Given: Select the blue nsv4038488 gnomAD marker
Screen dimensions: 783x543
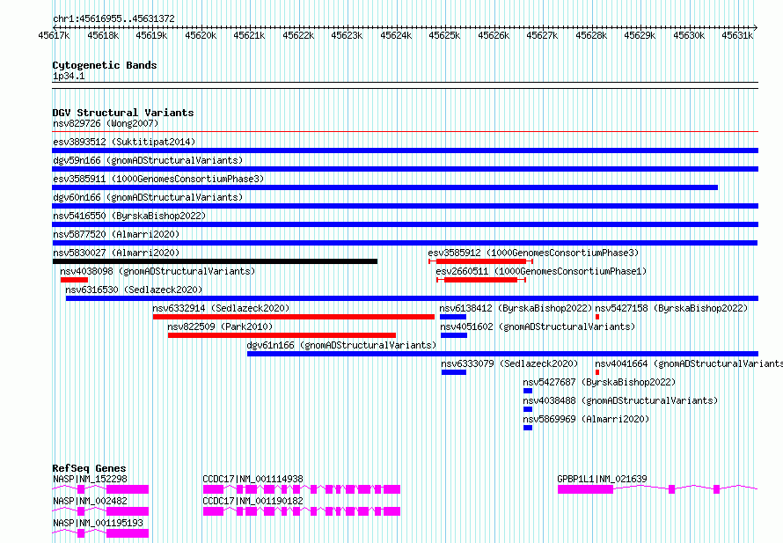Looking at the screenshot, I should coord(528,409).
